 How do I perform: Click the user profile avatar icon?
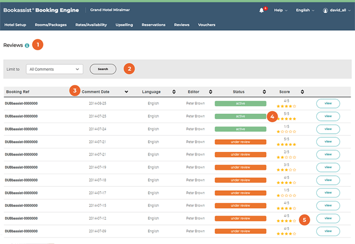[x=325, y=10]
